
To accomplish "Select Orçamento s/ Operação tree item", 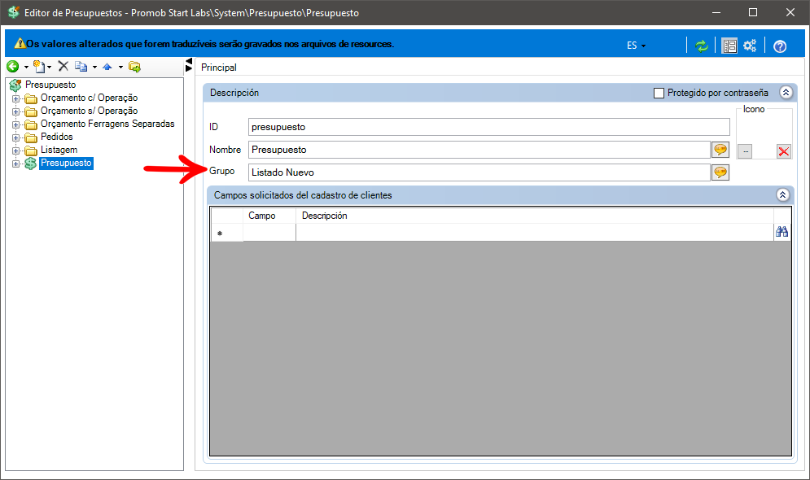I will click(x=89, y=111).
